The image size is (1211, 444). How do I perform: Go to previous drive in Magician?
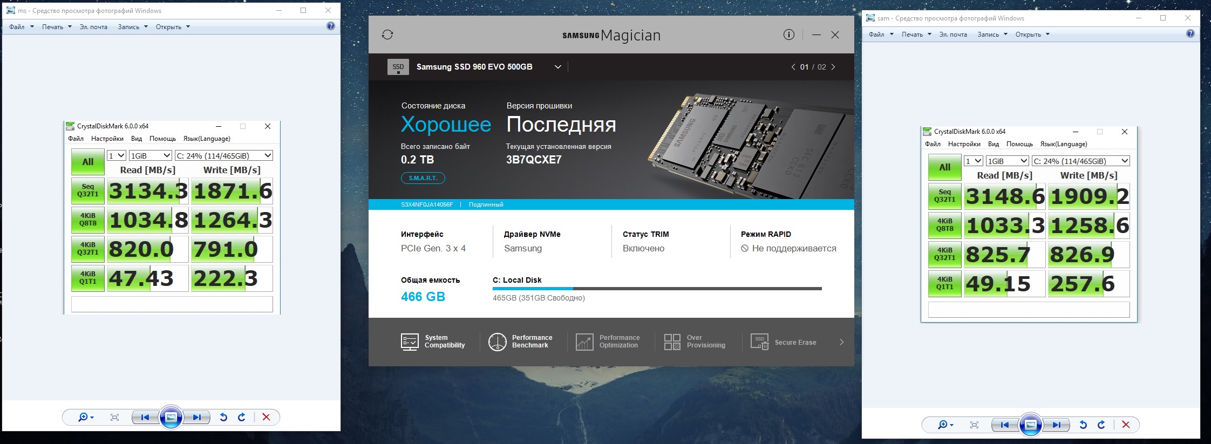[x=793, y=67]
